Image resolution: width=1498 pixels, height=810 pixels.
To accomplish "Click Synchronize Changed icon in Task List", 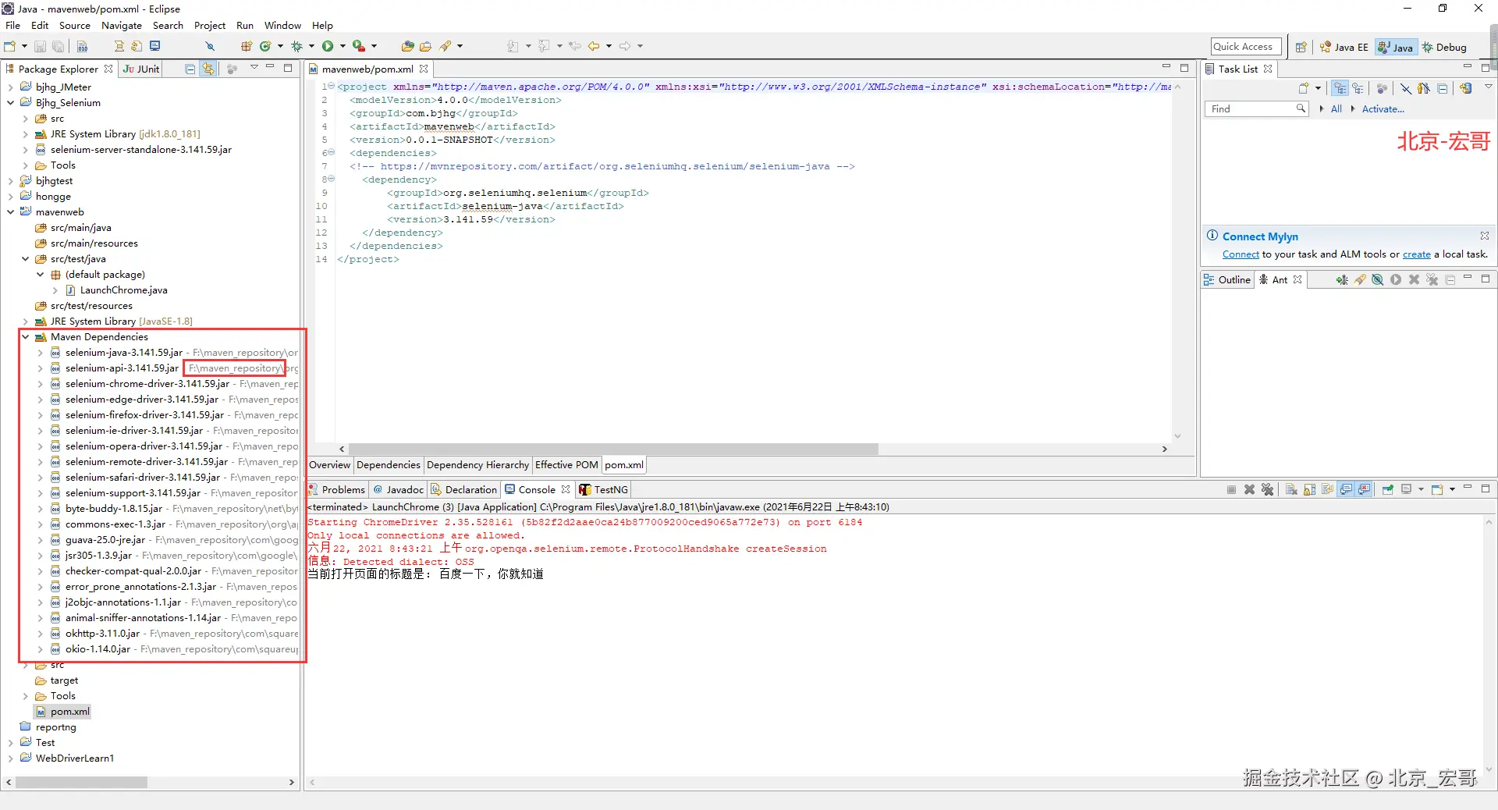I will coord(1465,88).
